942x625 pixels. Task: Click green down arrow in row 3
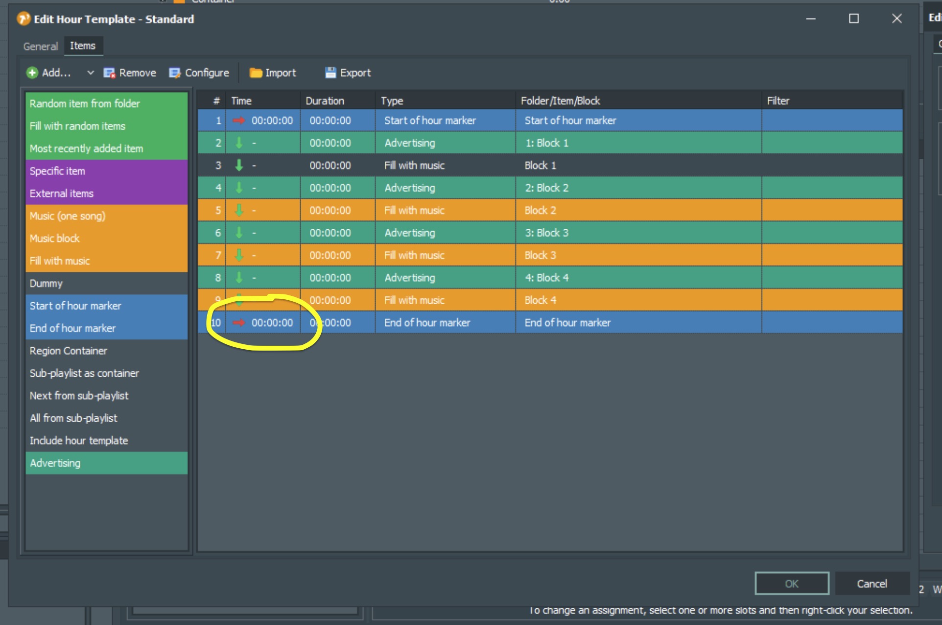tap(239, 166)
